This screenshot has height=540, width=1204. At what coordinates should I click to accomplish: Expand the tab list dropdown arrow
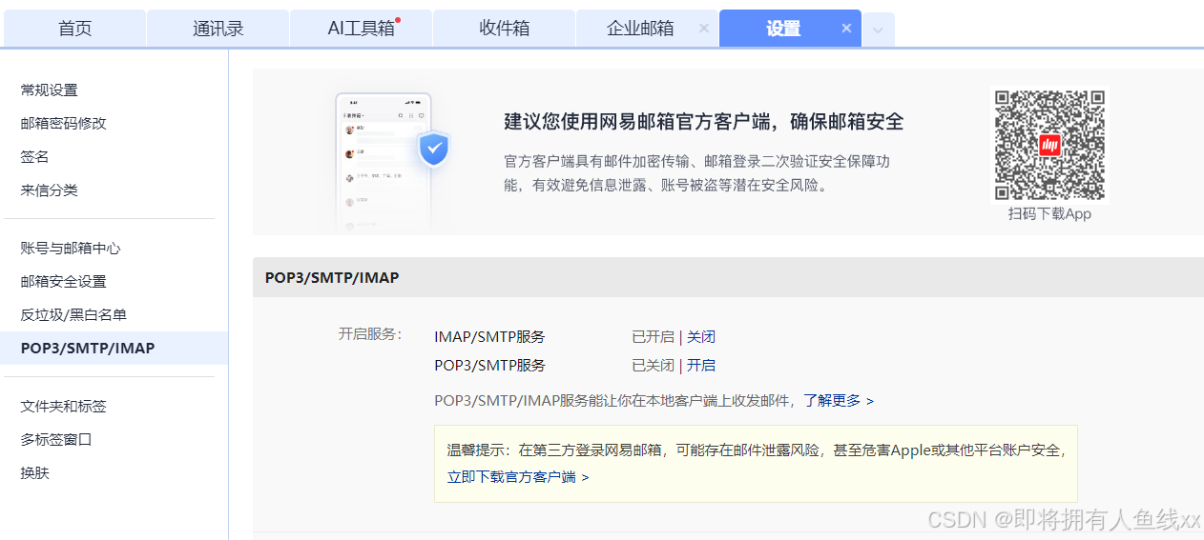pos(878,30)
